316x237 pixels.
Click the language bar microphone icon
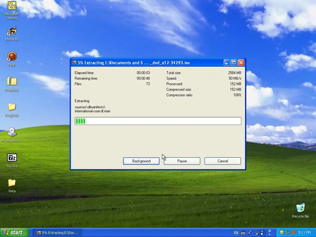coord(250,233)
